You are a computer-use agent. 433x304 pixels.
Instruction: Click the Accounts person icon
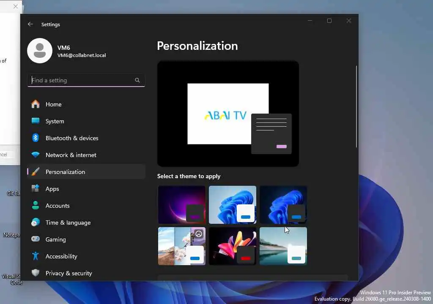click(x=36, y=205)
